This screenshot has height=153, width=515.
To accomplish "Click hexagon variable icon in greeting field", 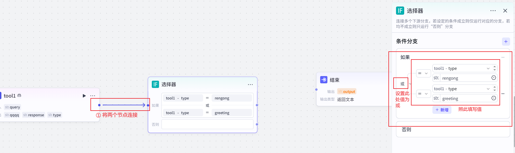I will (x=494, y=98).
